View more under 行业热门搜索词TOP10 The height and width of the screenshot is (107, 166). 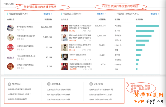tap(155, 14)
